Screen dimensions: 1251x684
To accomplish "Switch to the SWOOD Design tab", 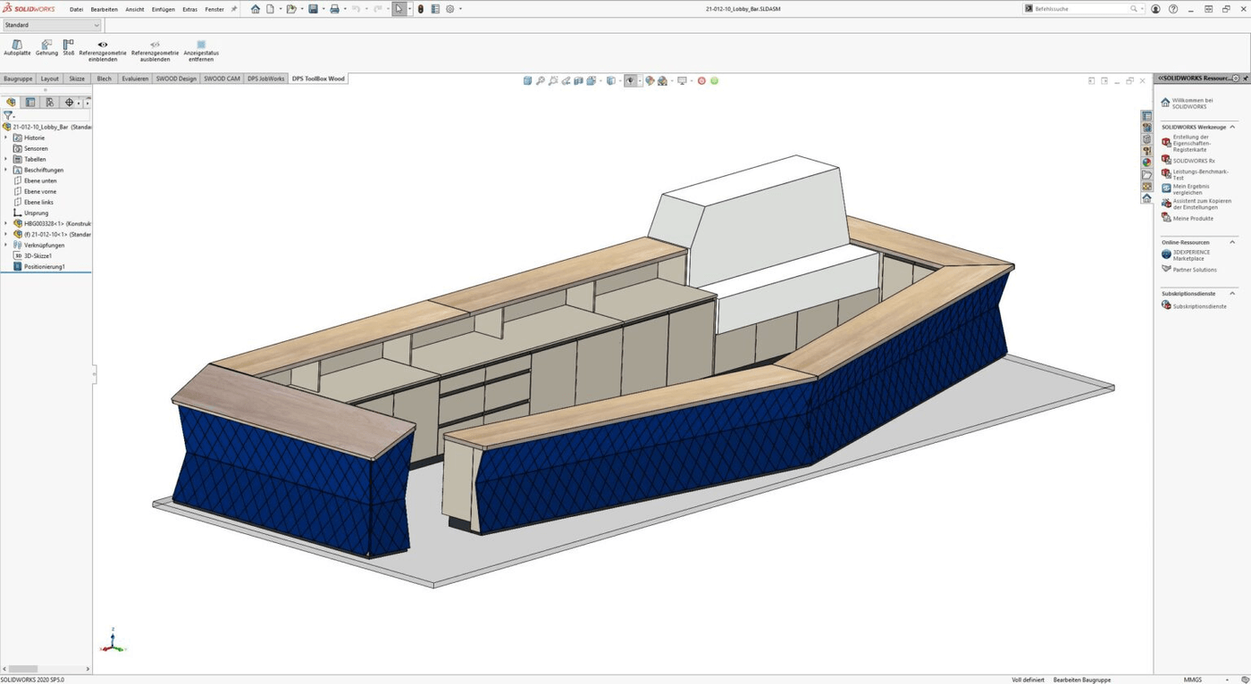I will (177, 79).
